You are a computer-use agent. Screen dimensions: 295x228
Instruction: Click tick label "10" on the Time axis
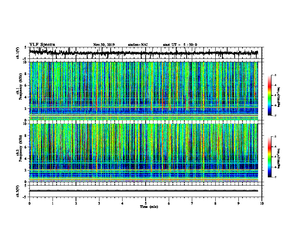262,203
